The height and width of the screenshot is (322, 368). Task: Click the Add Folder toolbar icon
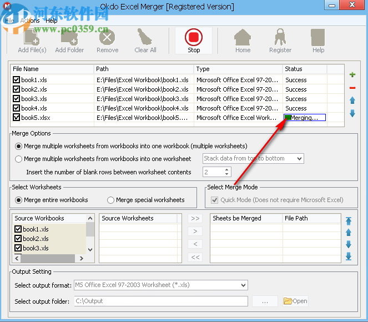point(69,41)
